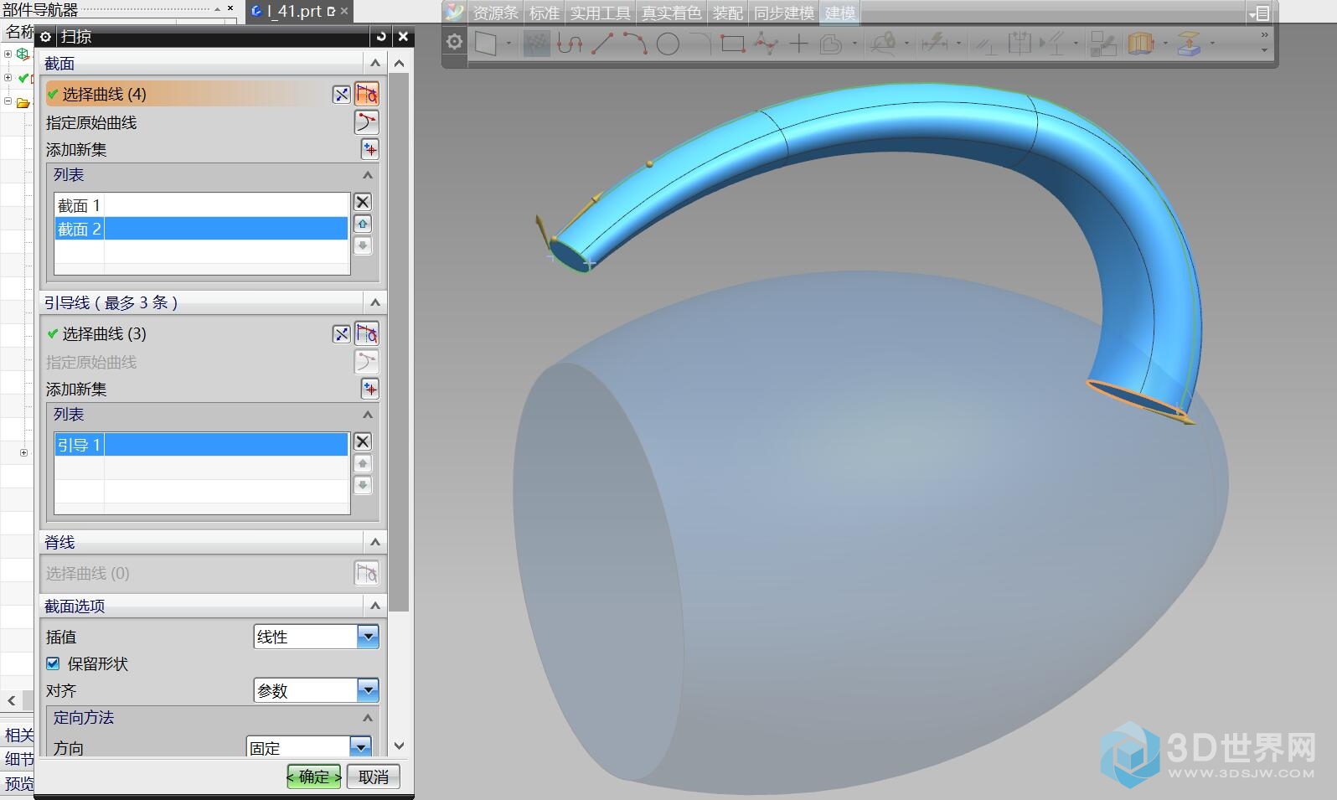
Task: Switch to the 建模 tab
Action: pos(839,13)
